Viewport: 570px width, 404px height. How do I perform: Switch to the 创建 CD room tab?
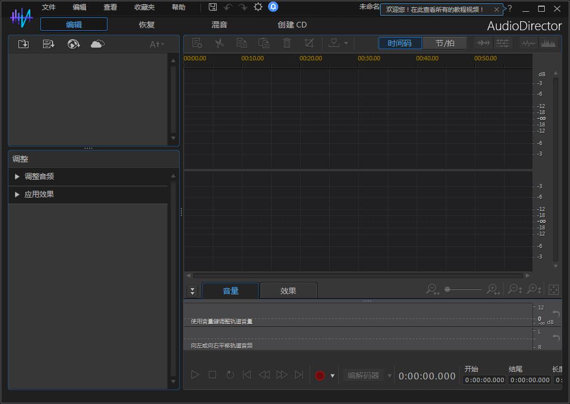292,25
